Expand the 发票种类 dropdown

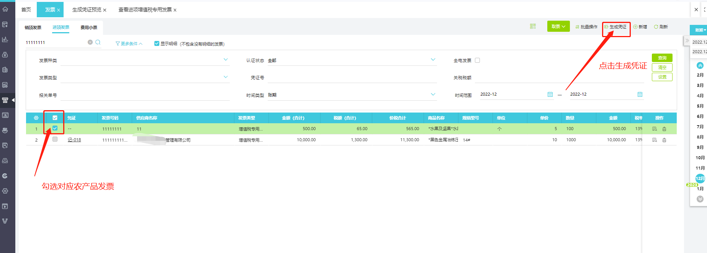(x=226, y=60)
